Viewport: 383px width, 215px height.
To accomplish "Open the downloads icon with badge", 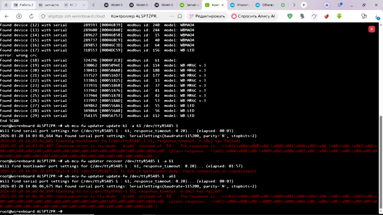I will point(377,17).
